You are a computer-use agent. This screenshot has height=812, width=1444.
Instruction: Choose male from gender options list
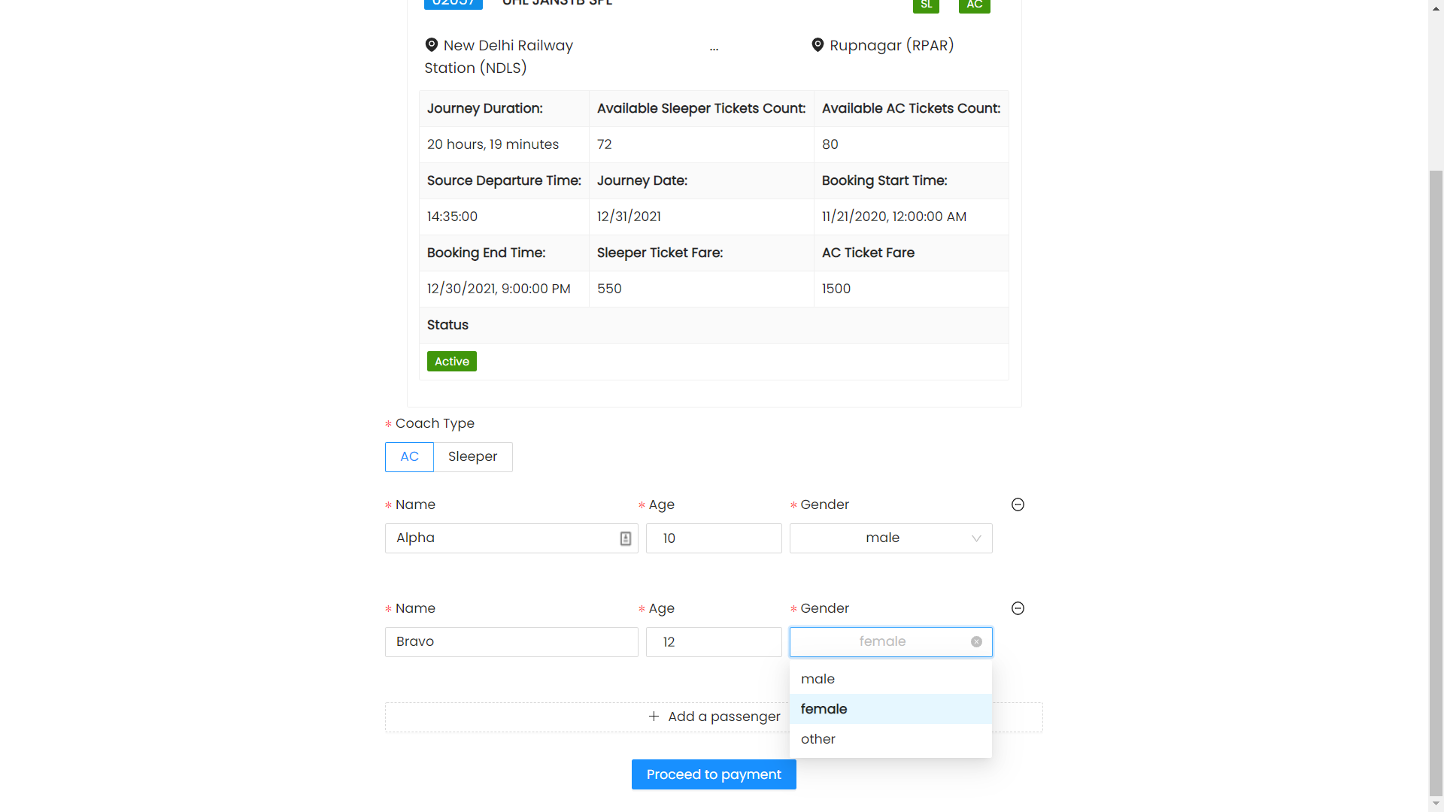[818, 679]
